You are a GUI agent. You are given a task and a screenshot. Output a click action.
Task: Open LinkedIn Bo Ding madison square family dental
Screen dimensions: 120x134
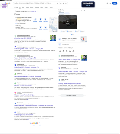pyautogui.click(x=70, y=84)
